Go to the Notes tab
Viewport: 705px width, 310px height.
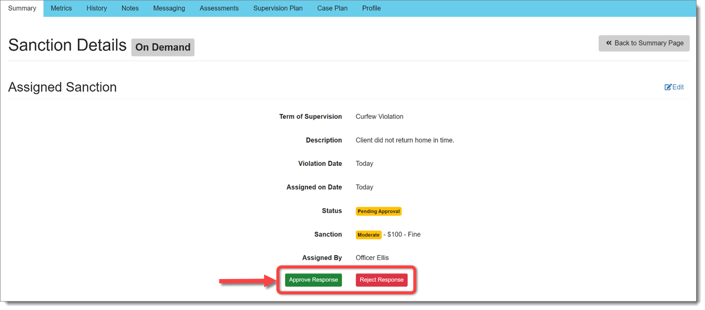[130, 8]
